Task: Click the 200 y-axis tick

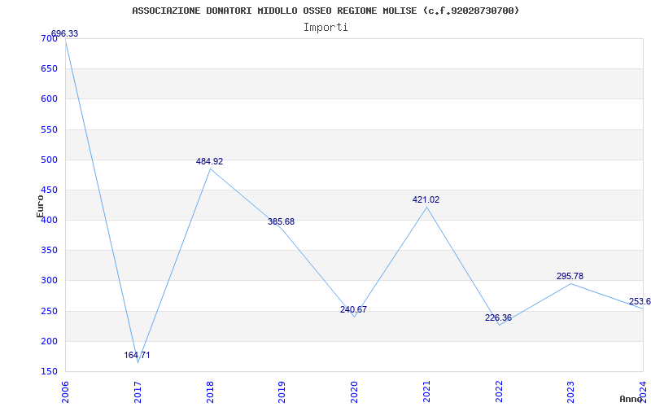Action: click(x=49, y=342)
